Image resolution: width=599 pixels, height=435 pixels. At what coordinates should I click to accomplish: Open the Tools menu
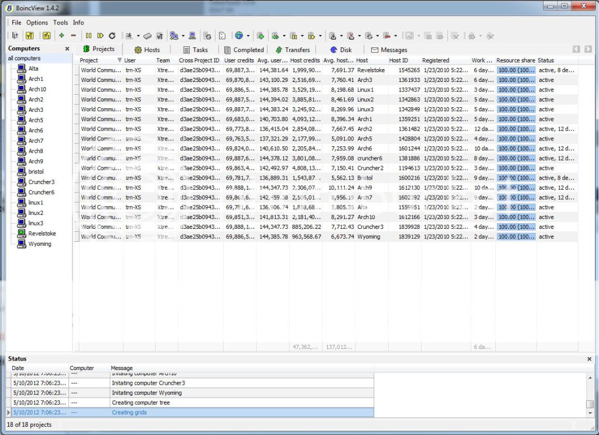coord(60,22)
